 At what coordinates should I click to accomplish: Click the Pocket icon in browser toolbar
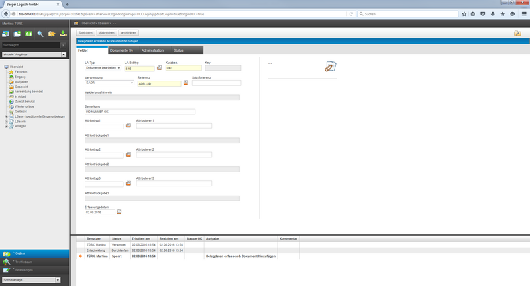pos(483,14)
